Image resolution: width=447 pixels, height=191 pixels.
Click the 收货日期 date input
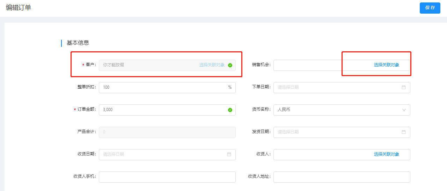click(x=167, y=155)
